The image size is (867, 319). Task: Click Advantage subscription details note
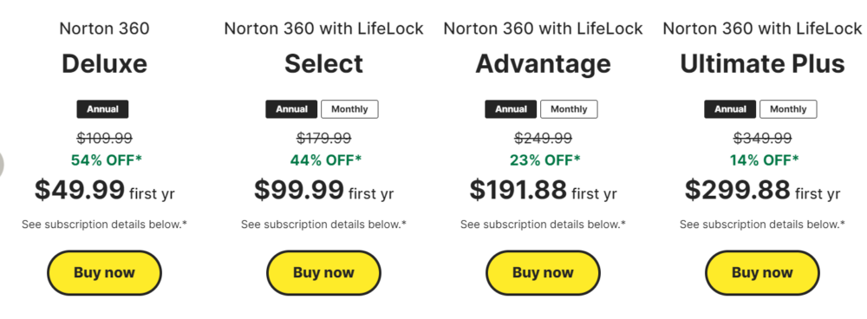click(x=543, y=225)
